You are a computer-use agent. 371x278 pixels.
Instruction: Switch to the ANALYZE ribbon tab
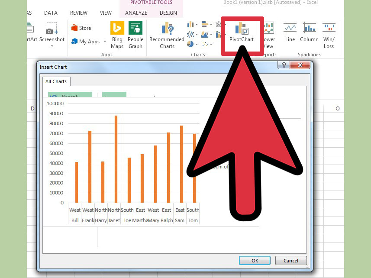136,13
